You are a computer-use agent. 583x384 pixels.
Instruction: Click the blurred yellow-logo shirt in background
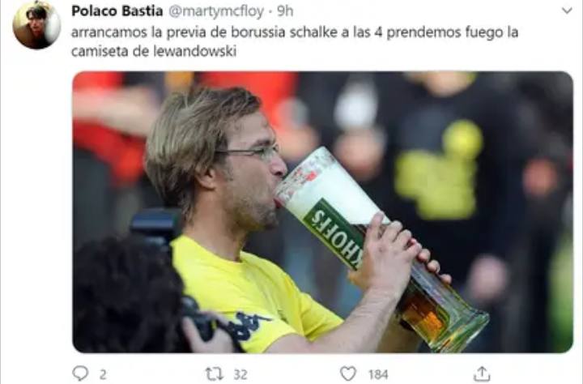pos(439,169)
